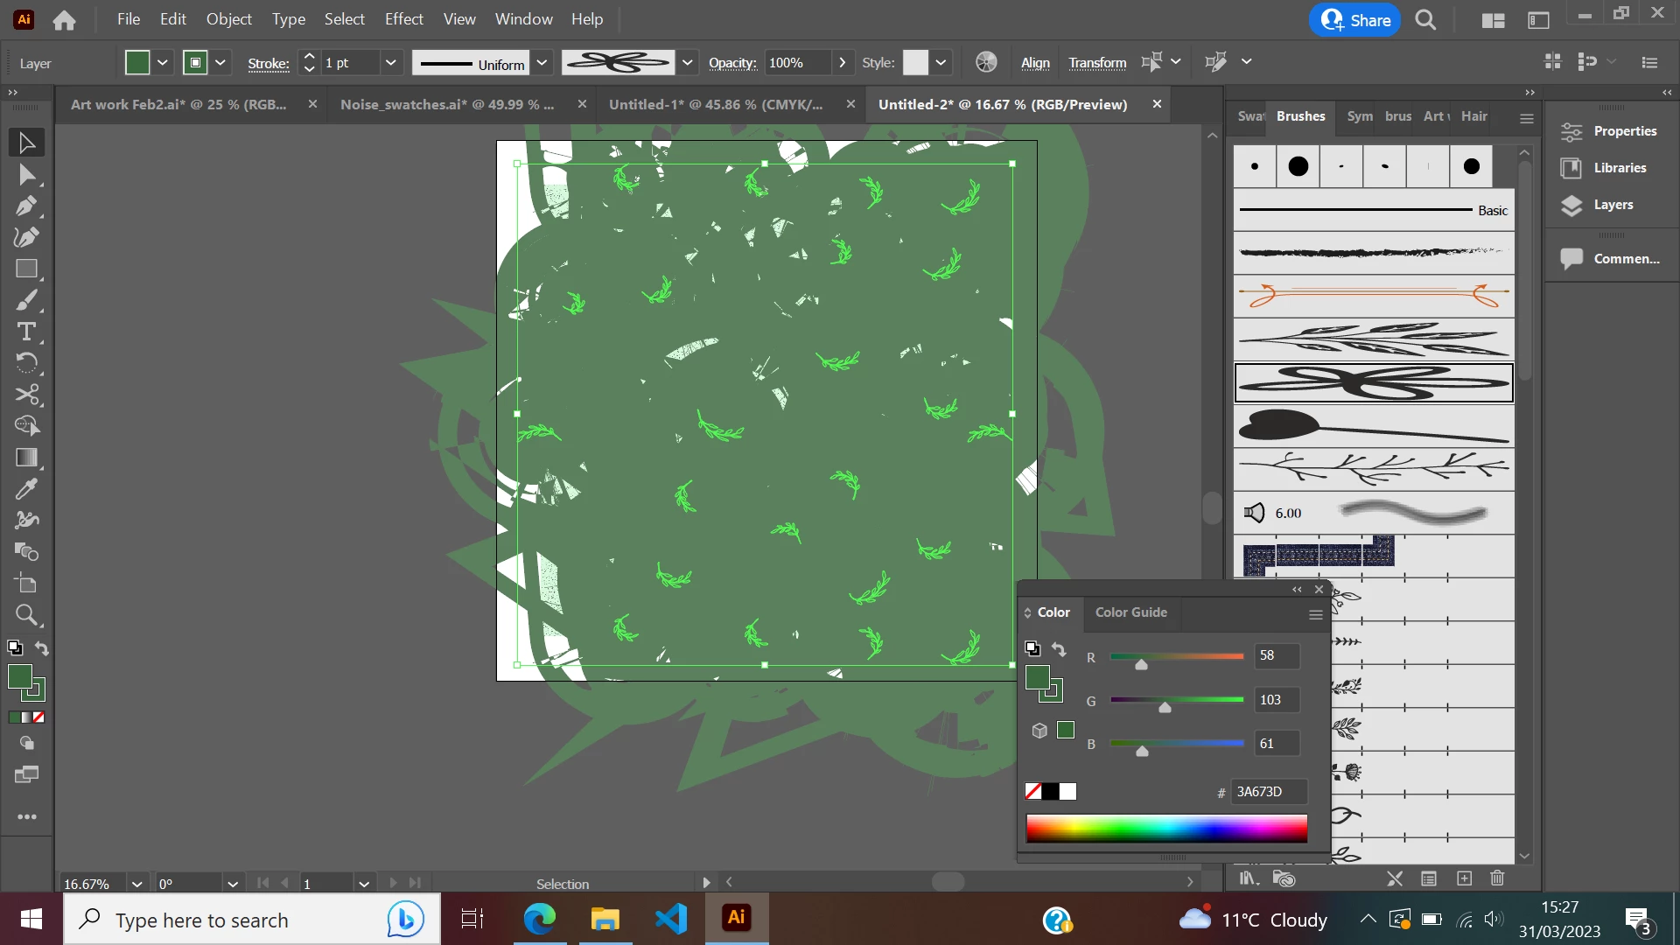Pick the Type tool
The height and width of the screenshot is (945, 1680).
26,332
